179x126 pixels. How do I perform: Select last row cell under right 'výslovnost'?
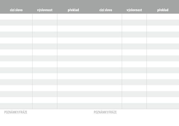point(134,106)
